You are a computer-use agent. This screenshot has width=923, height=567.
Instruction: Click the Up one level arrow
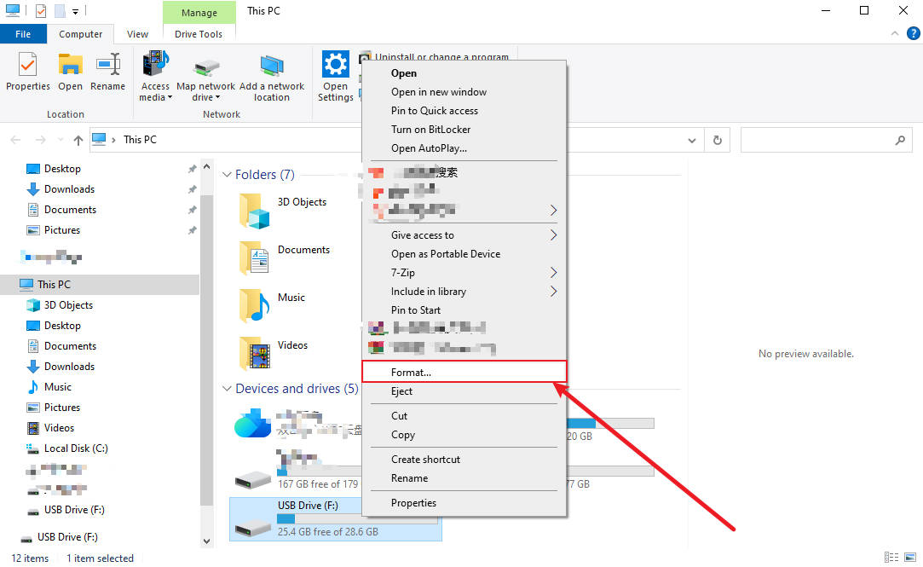[78, 140]
